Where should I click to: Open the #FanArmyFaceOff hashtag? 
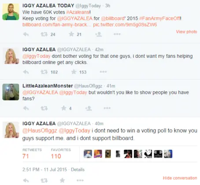coord(159,18)
